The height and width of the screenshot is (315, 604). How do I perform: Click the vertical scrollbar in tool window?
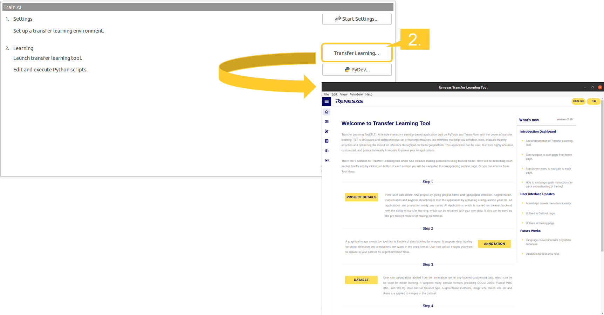point(602,175)
